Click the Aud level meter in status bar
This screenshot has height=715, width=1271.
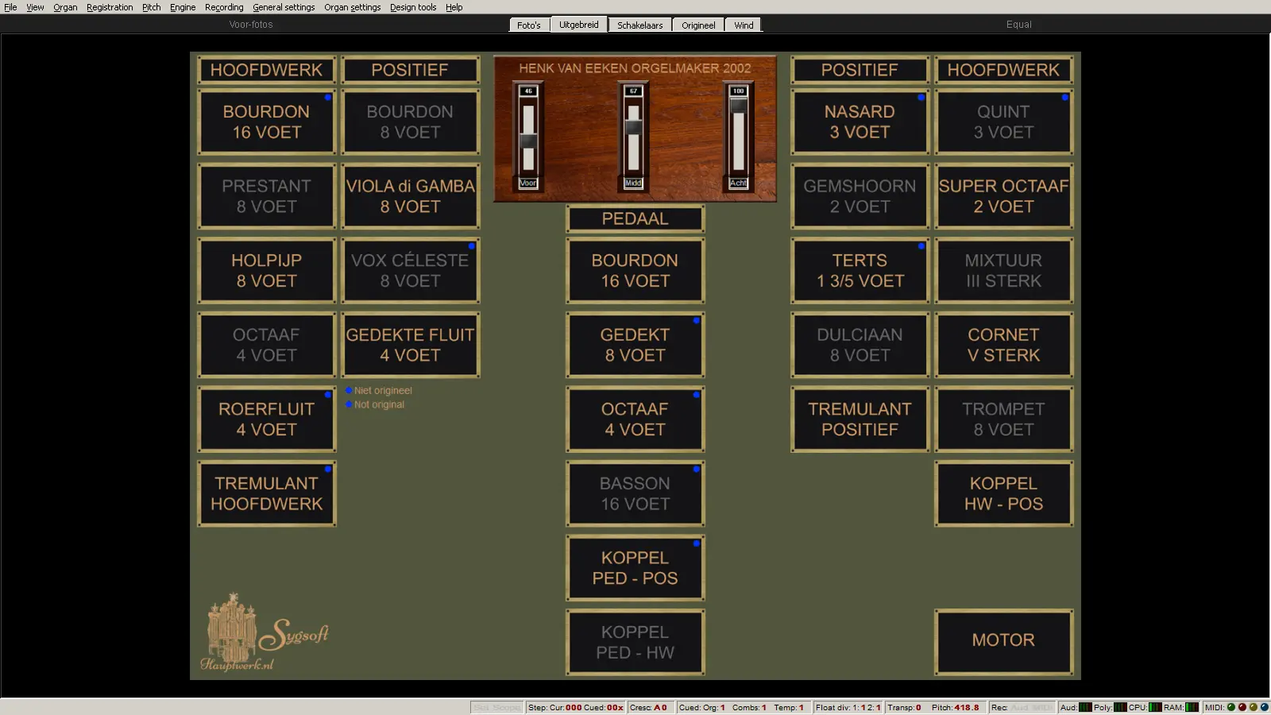coord(1084,707)
